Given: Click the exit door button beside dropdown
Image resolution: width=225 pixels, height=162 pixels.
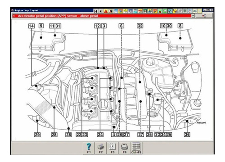Looking at the screenshot, I should 204,16.
